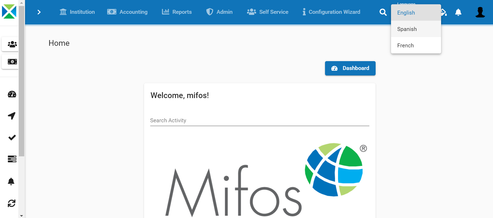The image size is (493, 218).
Task: Click the navigation arrow icon in sidebar
Action: (x=12, y=116)
